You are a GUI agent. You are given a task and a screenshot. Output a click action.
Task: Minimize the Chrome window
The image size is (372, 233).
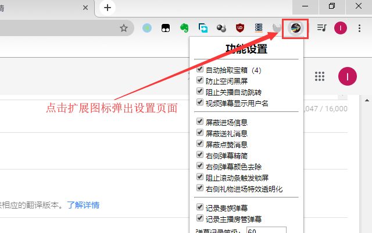coord(305,6)
